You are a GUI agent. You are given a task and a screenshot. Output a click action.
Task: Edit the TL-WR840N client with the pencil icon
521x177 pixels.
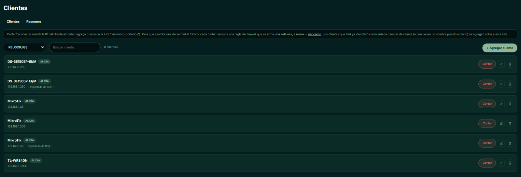click(x=501, y=163)
